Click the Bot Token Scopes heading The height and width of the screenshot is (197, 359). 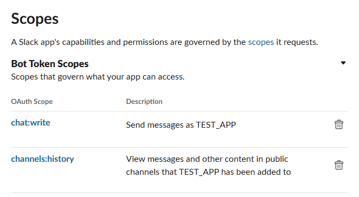click(50, 64)
